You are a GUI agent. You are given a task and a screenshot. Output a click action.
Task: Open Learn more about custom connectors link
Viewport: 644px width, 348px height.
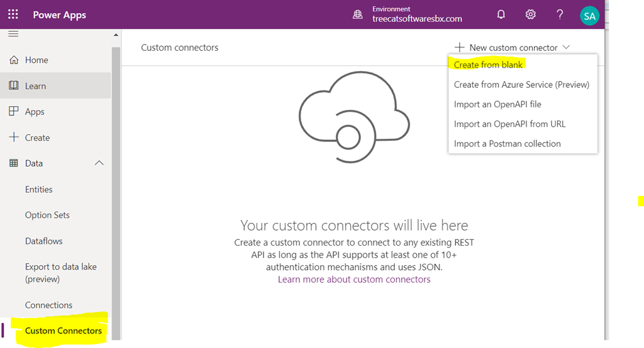[x=354, y=280]
